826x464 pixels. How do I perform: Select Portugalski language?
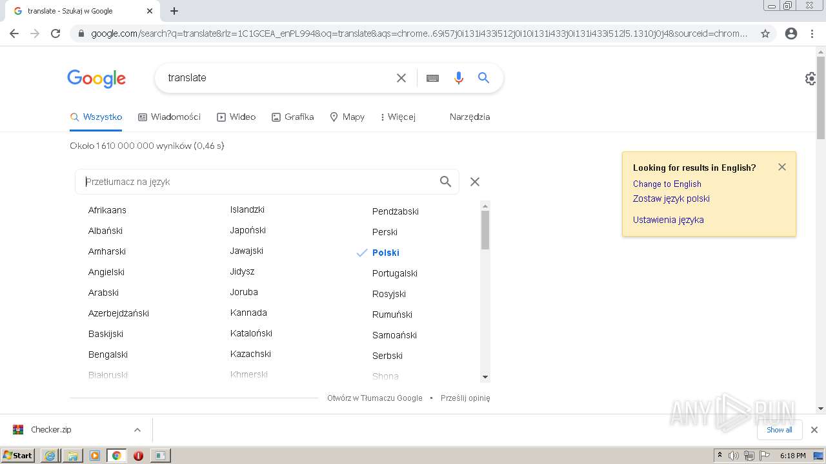tap(395, 273)
